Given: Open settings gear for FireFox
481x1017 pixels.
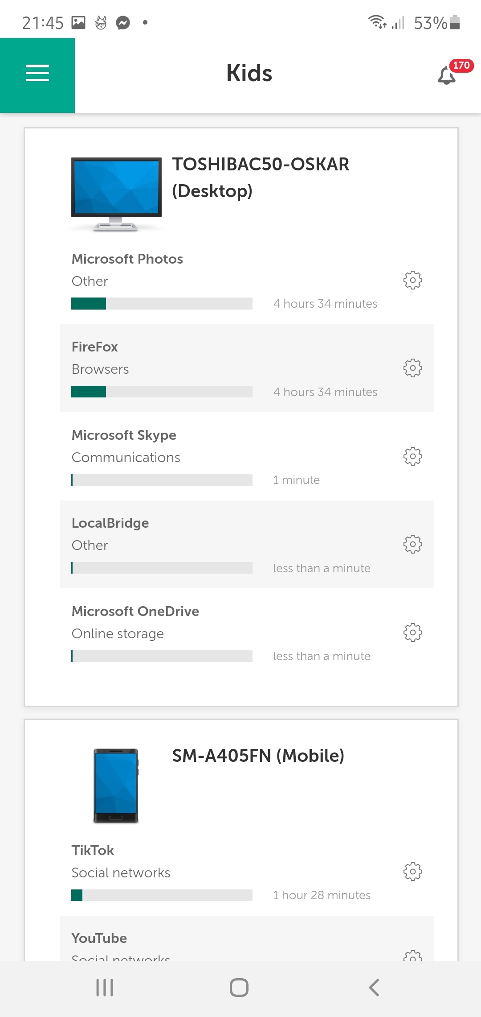Looking at the screenshot, I should [x=412, y=368].
